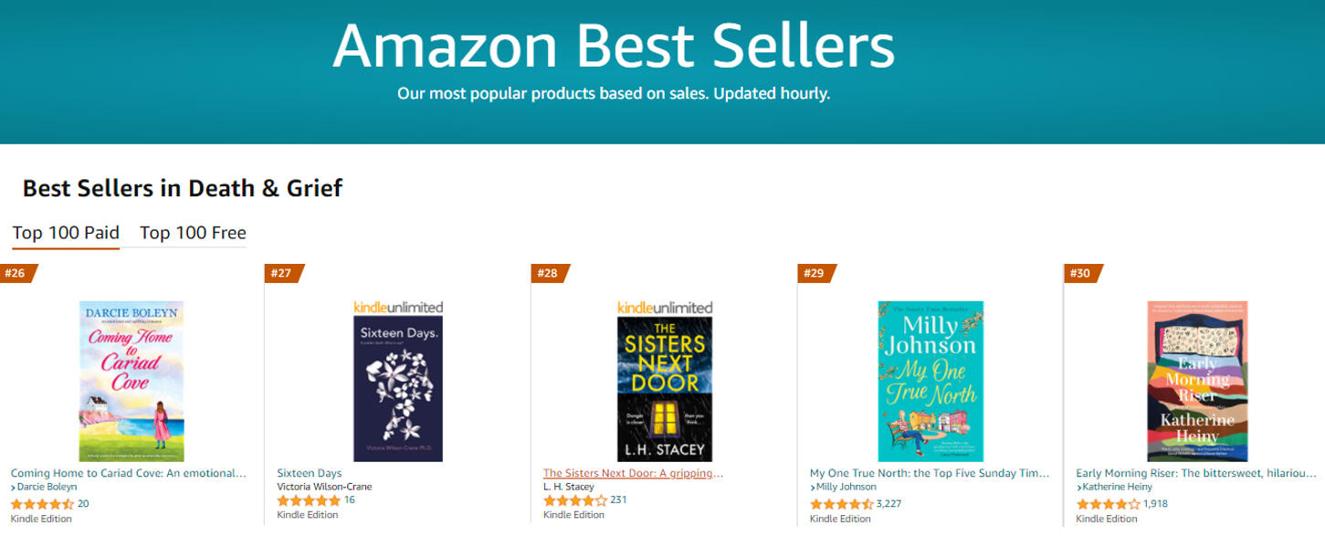The height and width of the screenshot is (536, 1325).
Task: Visit Milly Johnson author page
Action: [845, 487]
